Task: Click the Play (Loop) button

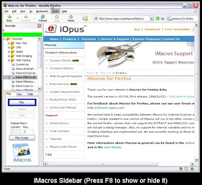Action: 22,138
